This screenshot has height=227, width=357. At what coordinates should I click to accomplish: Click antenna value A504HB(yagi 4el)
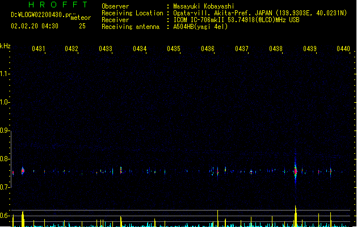[x=200, y=27]
